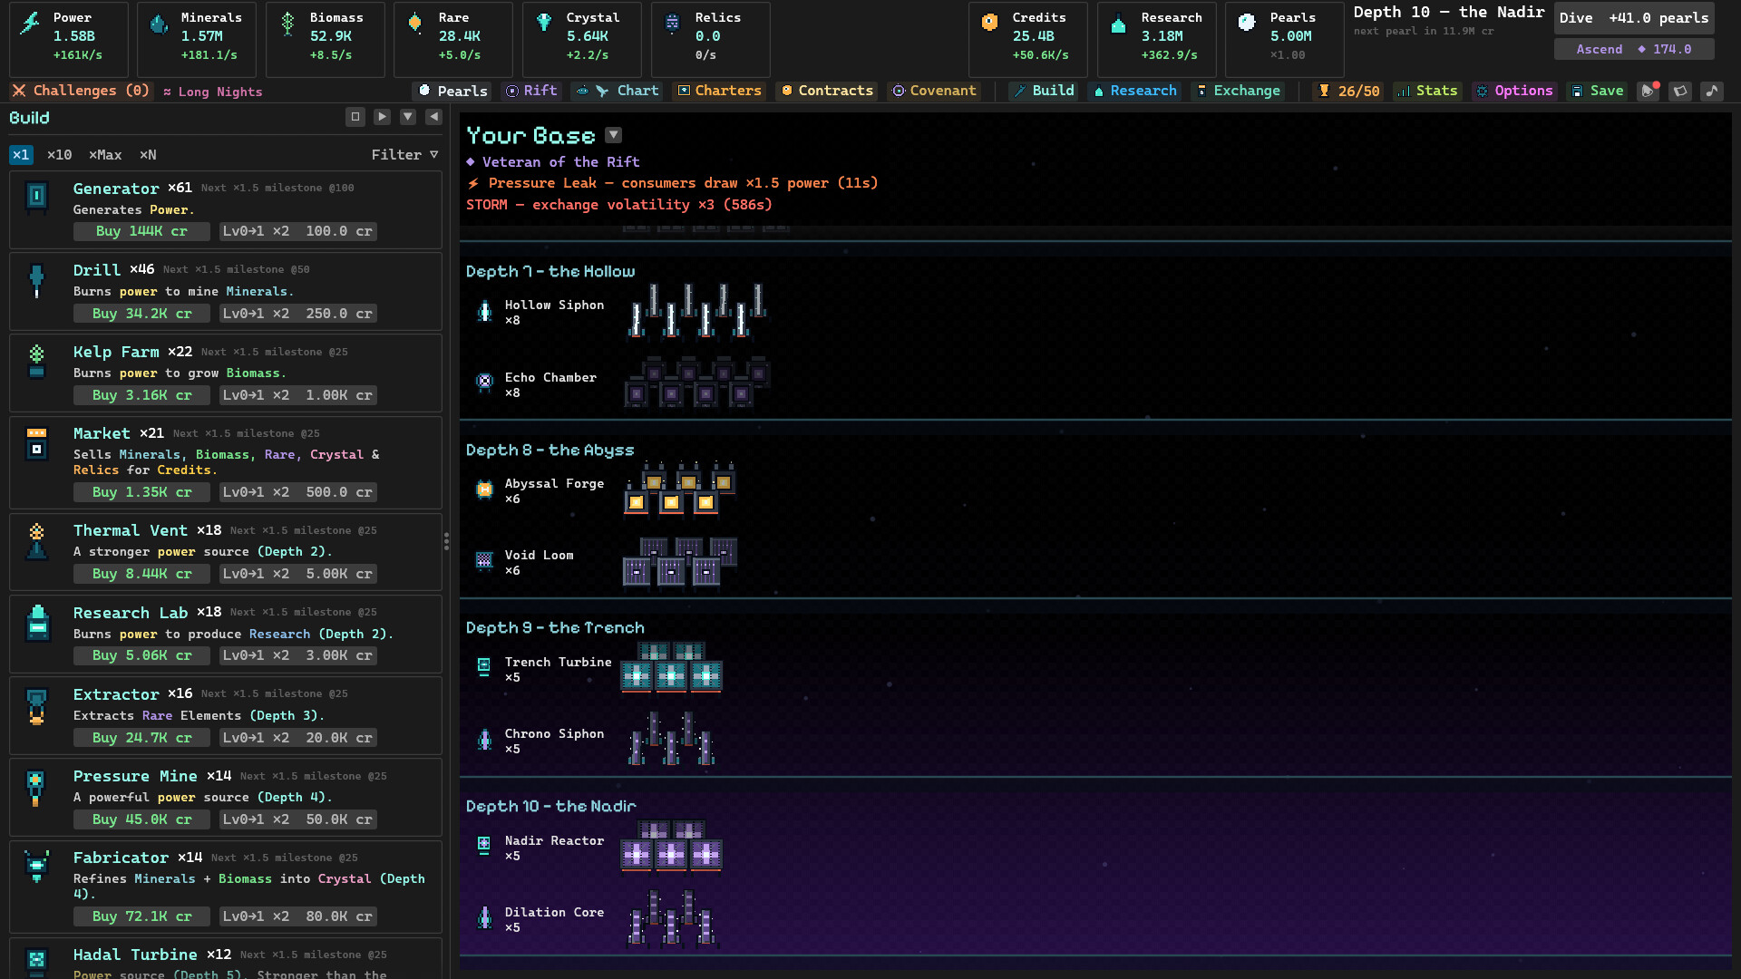Click the achievements trophy 26/50
Viewport: 1741px width, 979px height.
click(x=1348, y=91)
